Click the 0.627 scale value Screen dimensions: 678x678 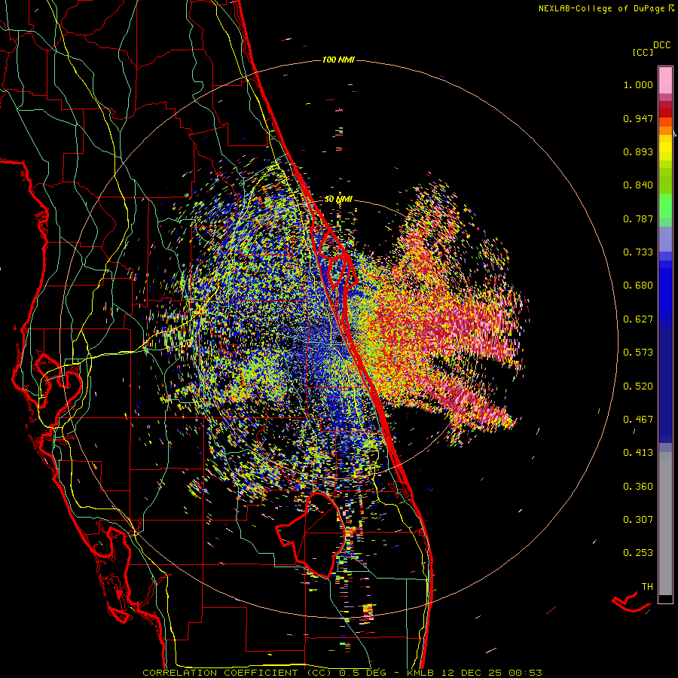click(x=638, y=319)
